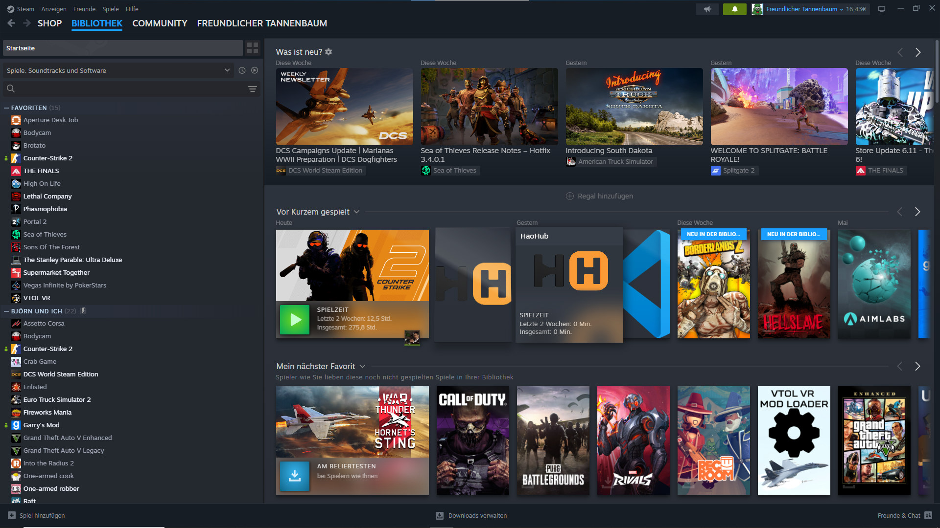The image size is (940, 528).
Task: Click the library search field
Action: [131, 89]
